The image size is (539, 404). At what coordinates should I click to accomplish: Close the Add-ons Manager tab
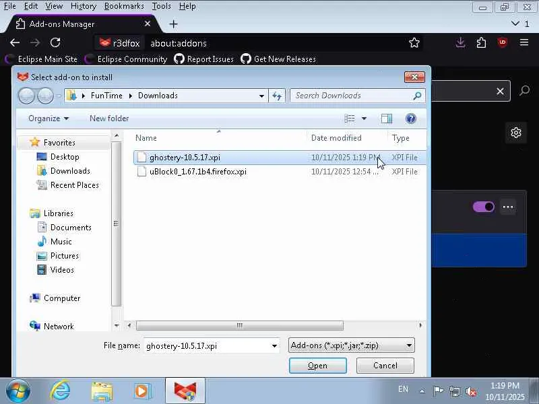point(148,24)
